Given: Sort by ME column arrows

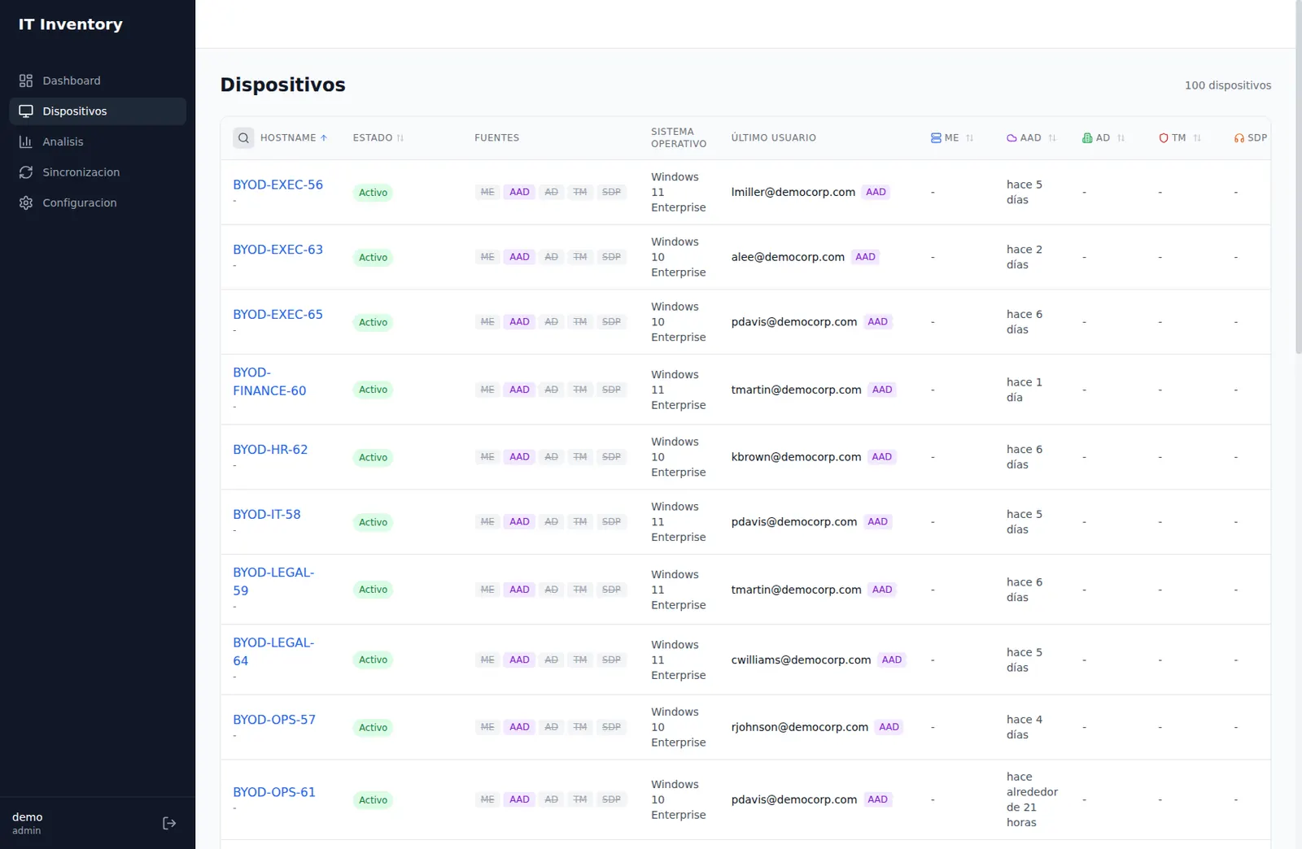Looking at the screenshot, I should [x=969, y=138].
